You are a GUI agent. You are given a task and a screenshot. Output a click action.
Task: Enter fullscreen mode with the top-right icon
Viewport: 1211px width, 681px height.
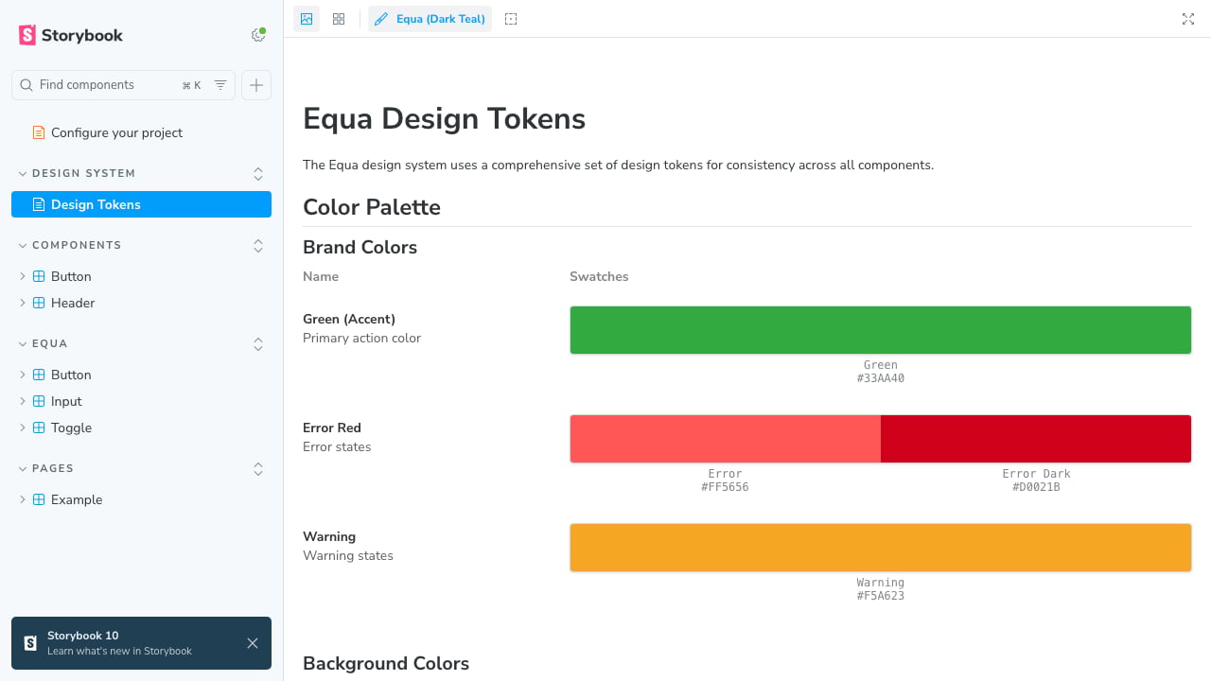point(1188,19)
